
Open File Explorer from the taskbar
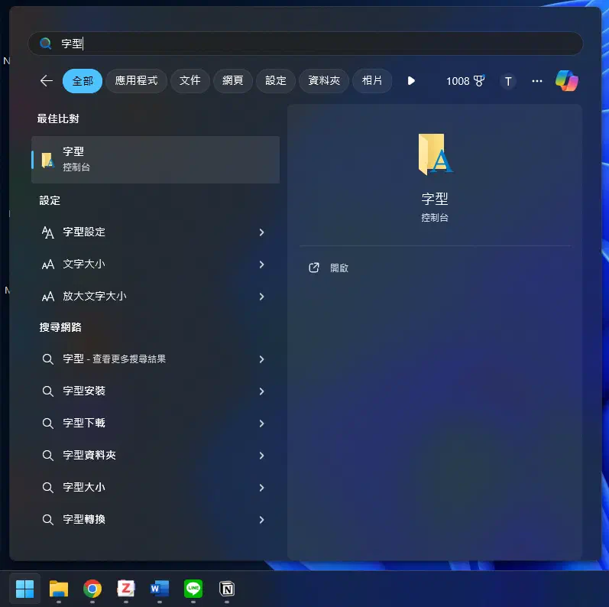(x=59, y=589)
